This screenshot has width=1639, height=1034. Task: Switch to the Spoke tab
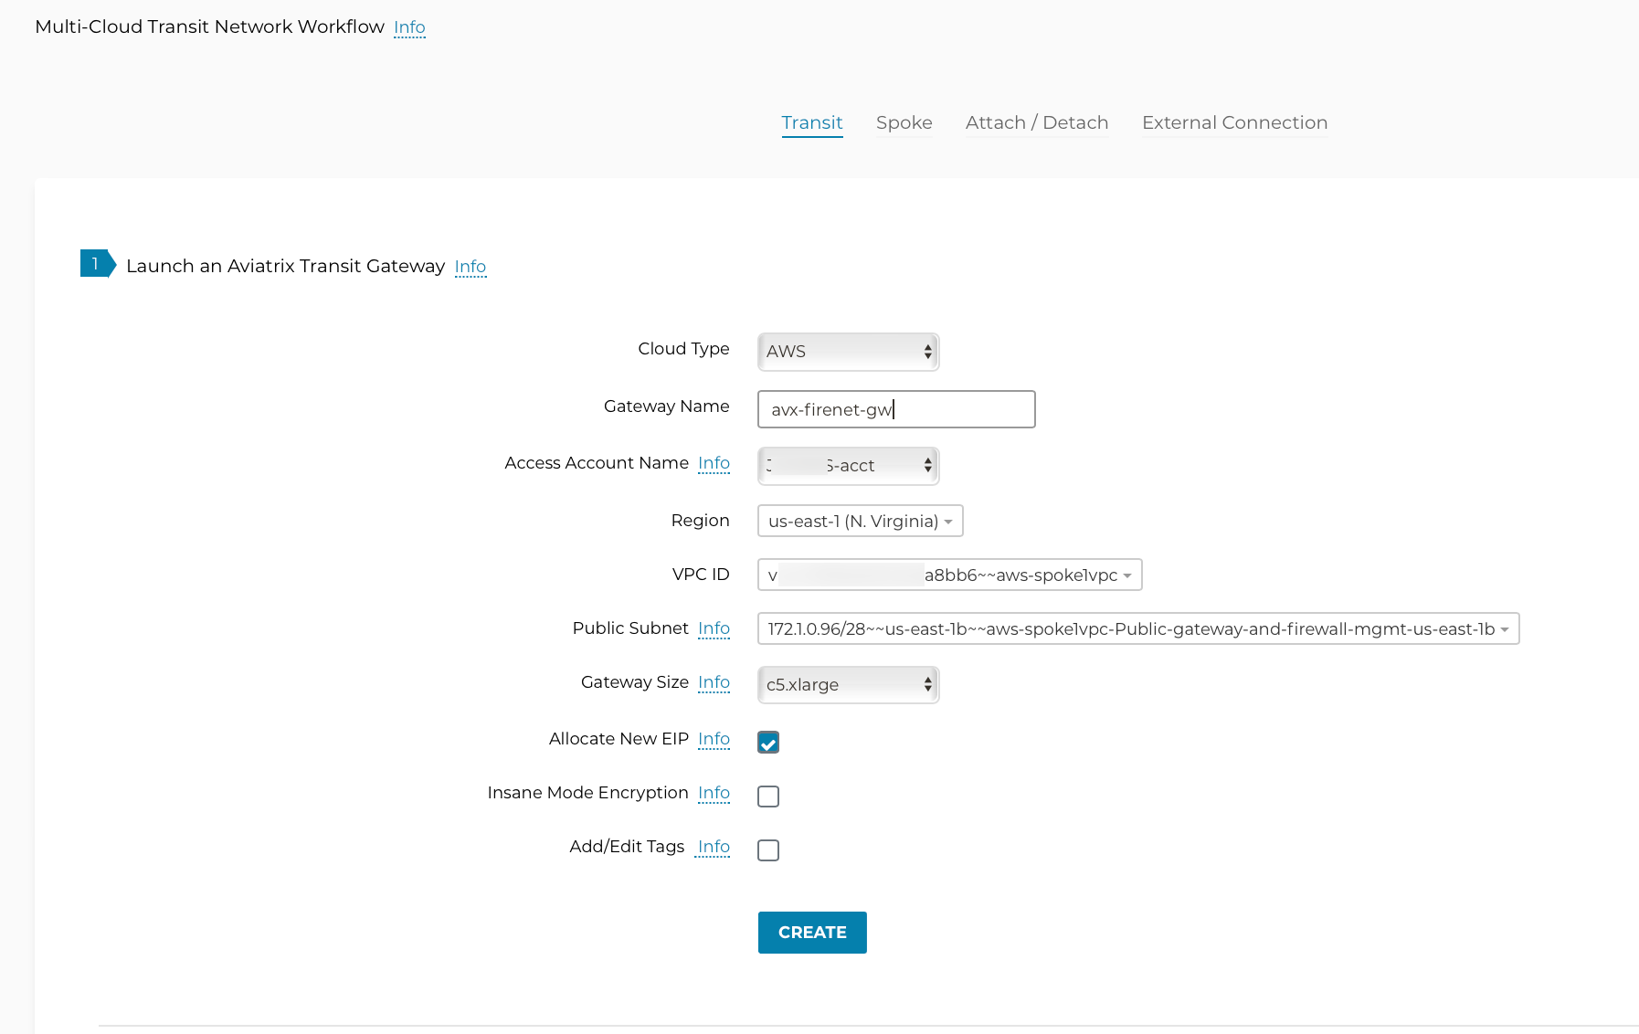(904, 122)
